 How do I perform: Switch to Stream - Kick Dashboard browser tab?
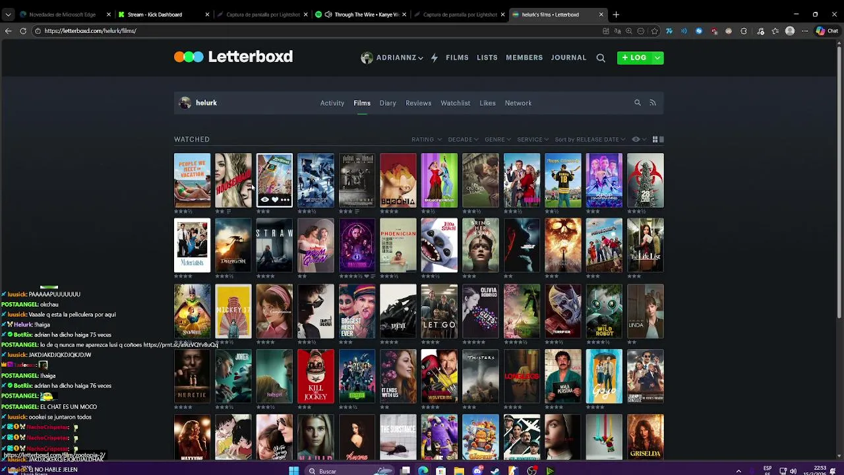pos(164,14)
